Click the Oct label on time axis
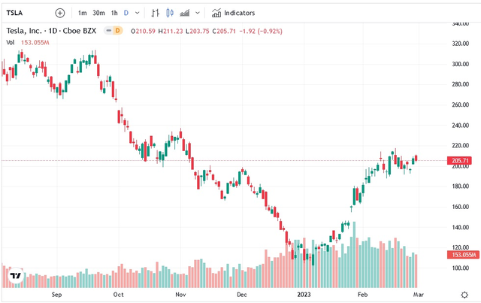Viewport: 481px width, 303px height. pos(119,295)
